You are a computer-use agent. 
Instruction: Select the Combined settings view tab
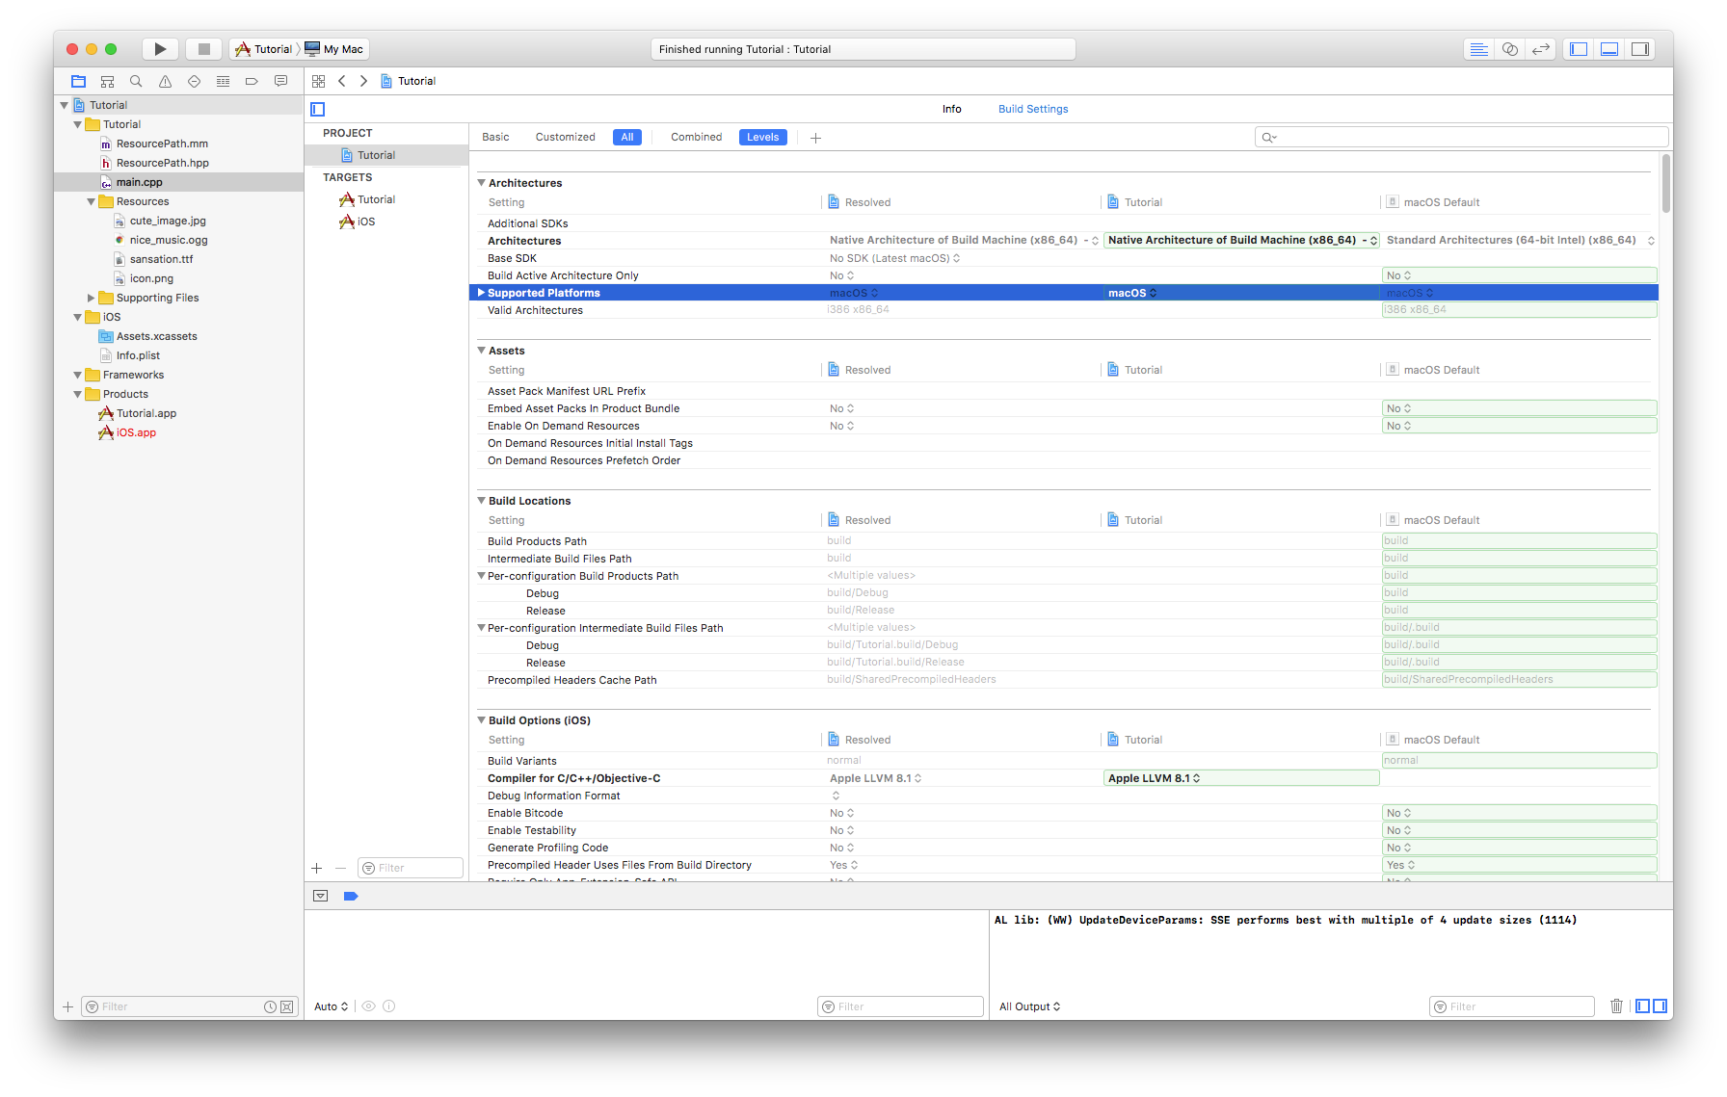pyautogui.click(x=696, y=137)
